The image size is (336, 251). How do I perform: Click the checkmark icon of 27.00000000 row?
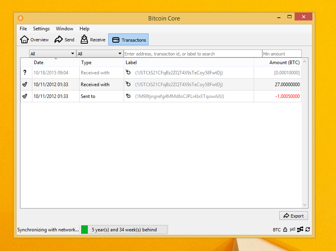[25, 84]
